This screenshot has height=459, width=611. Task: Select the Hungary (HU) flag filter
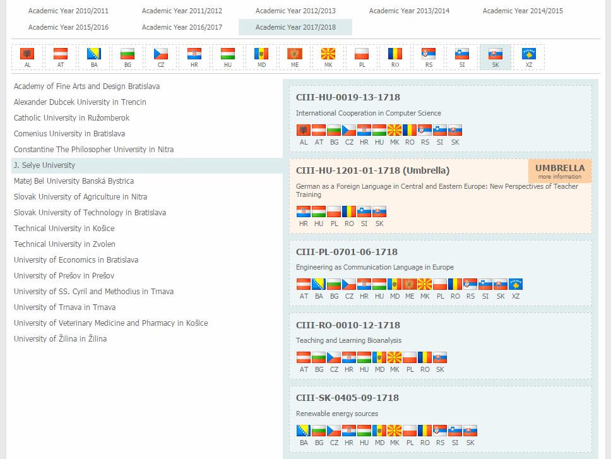(x=228, y=57)
